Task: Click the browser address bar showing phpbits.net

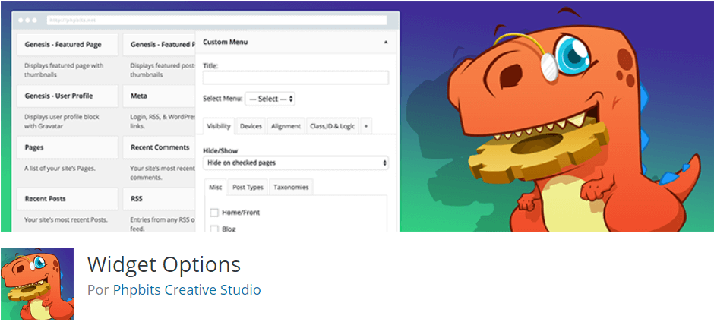Action: [x=216, y=21]
